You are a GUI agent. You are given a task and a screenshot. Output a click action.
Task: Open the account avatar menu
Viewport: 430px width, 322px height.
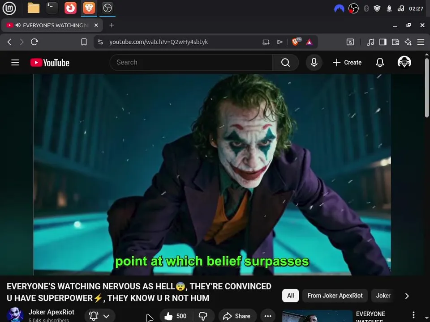coord(404,62)
